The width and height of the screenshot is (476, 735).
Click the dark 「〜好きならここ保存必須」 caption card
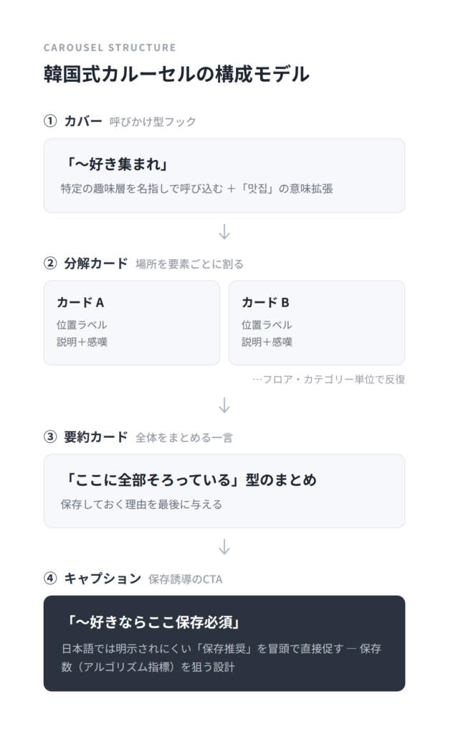pos(224,644)
